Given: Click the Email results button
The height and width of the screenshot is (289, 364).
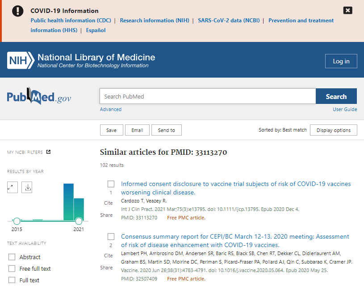Looking at the screenshot, I should coord(137,130).
